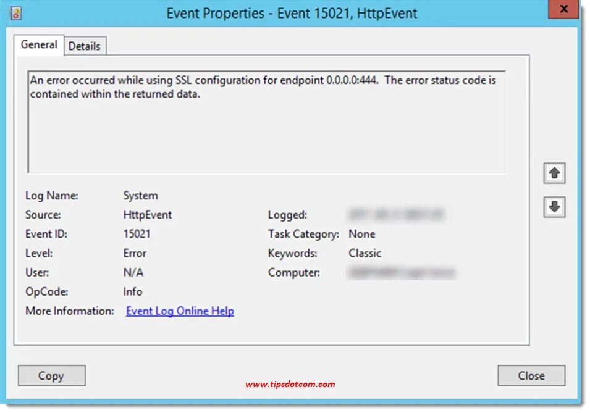This screenshot has width=590, height=413.
Task: Show previous event with up arrow
Action: (x=554, y=173)
